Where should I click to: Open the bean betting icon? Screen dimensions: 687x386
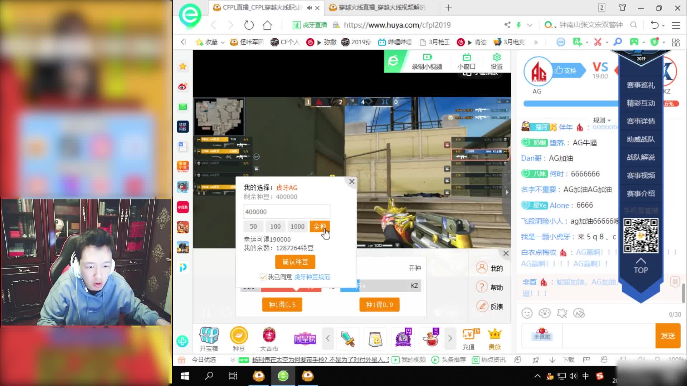click(x=239, y=339)
